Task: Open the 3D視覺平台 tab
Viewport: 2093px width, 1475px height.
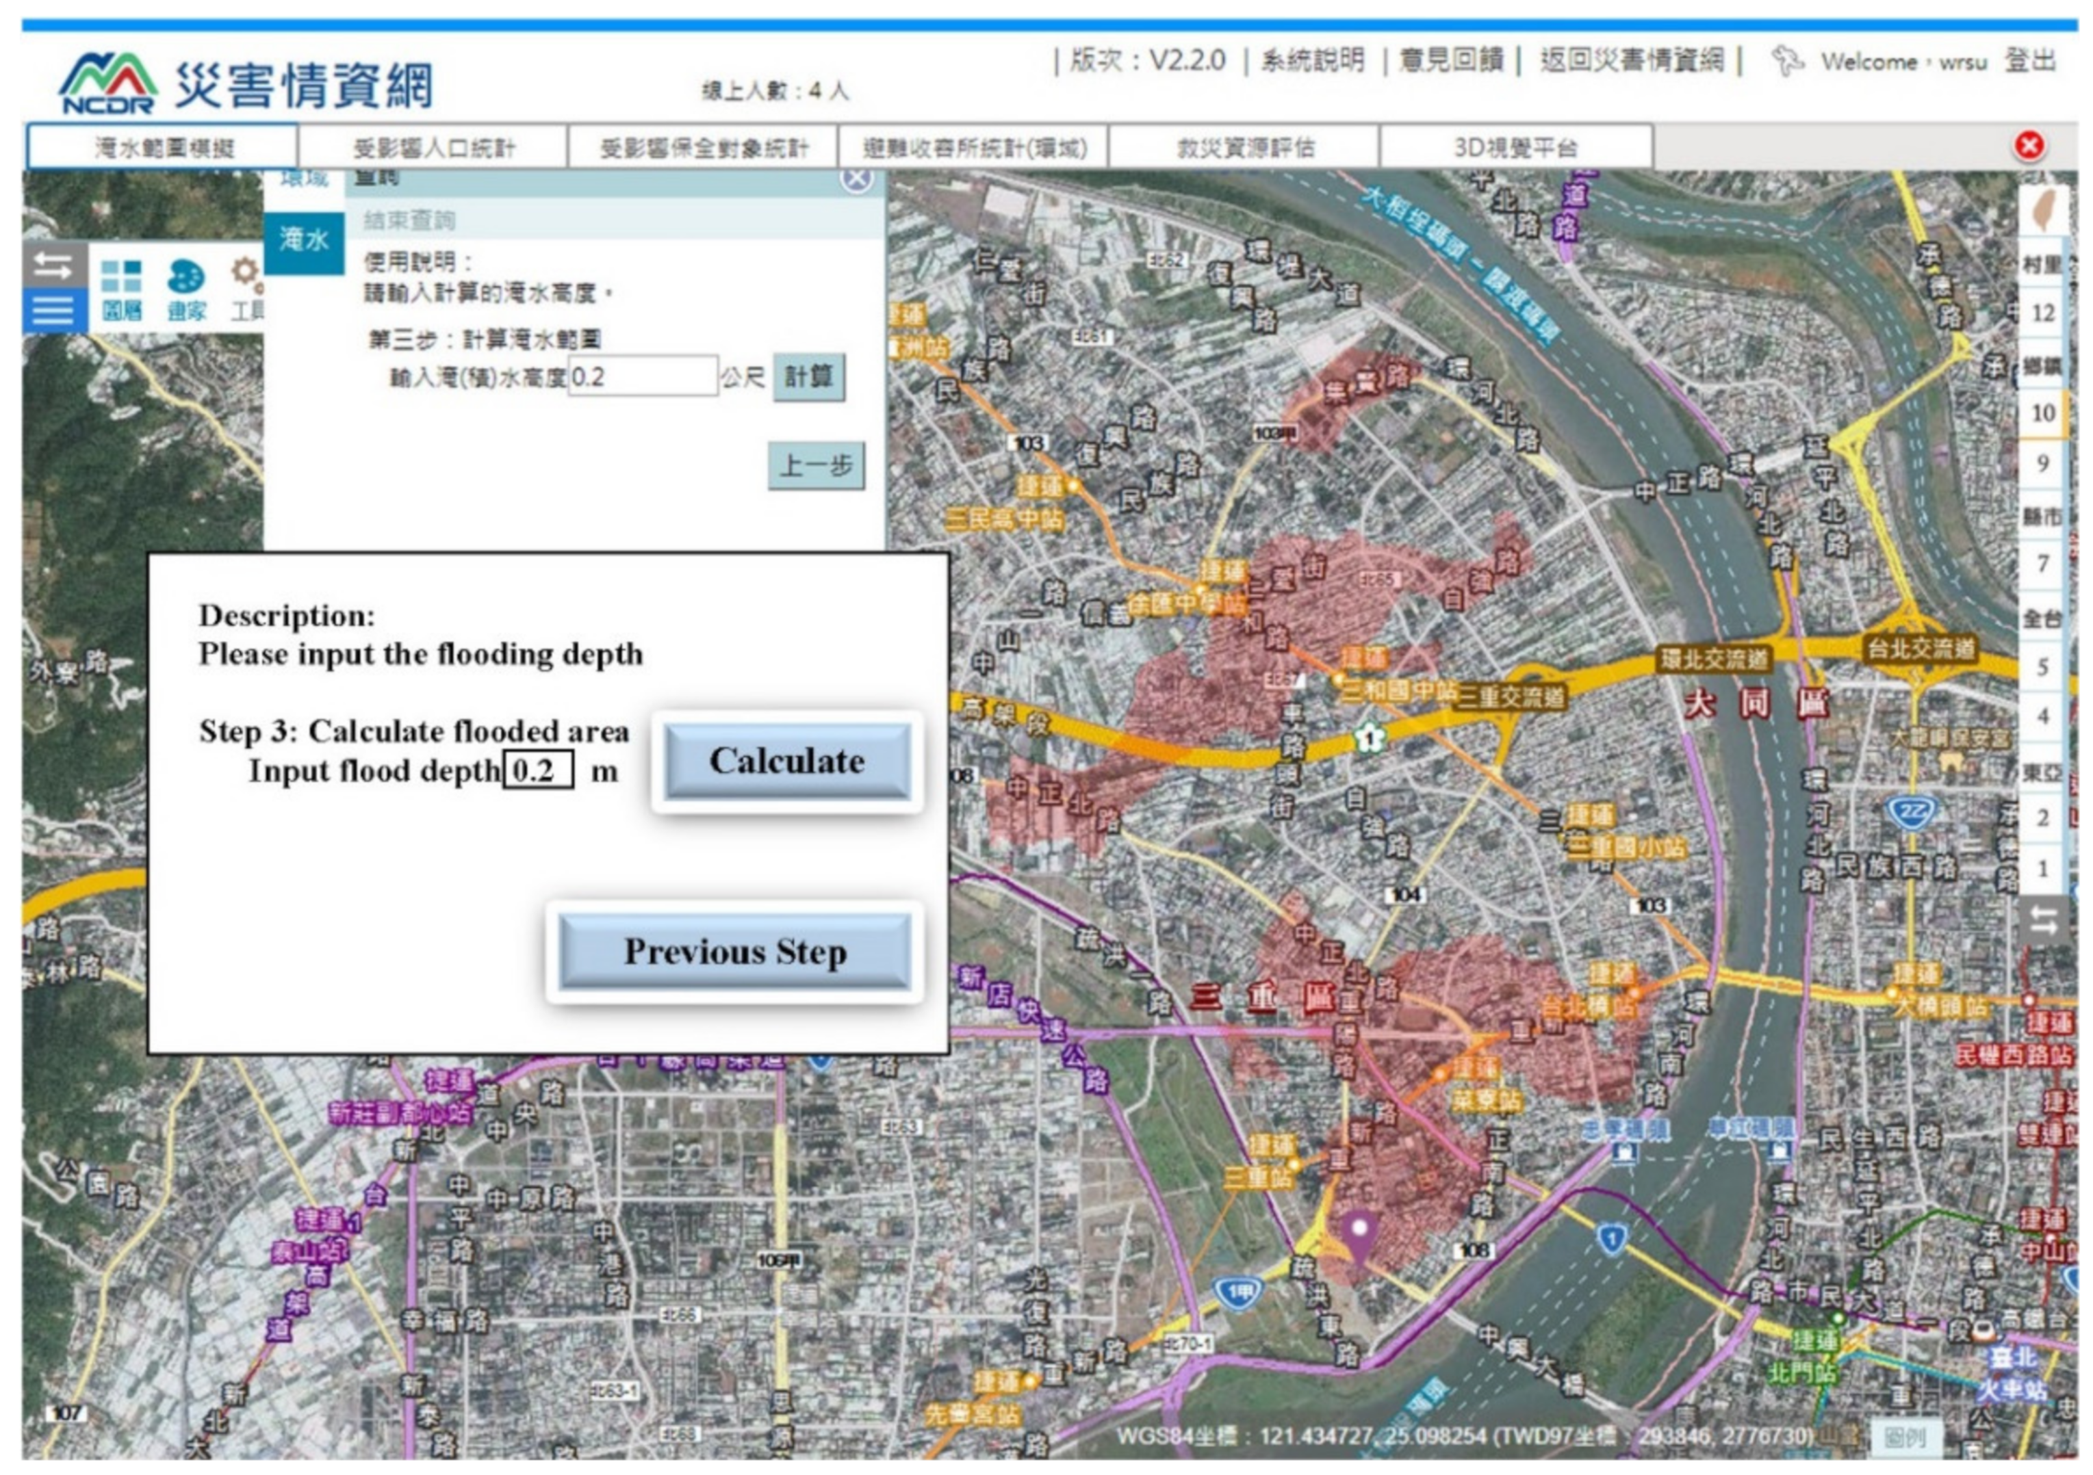Action: [x=1515, y=148]
